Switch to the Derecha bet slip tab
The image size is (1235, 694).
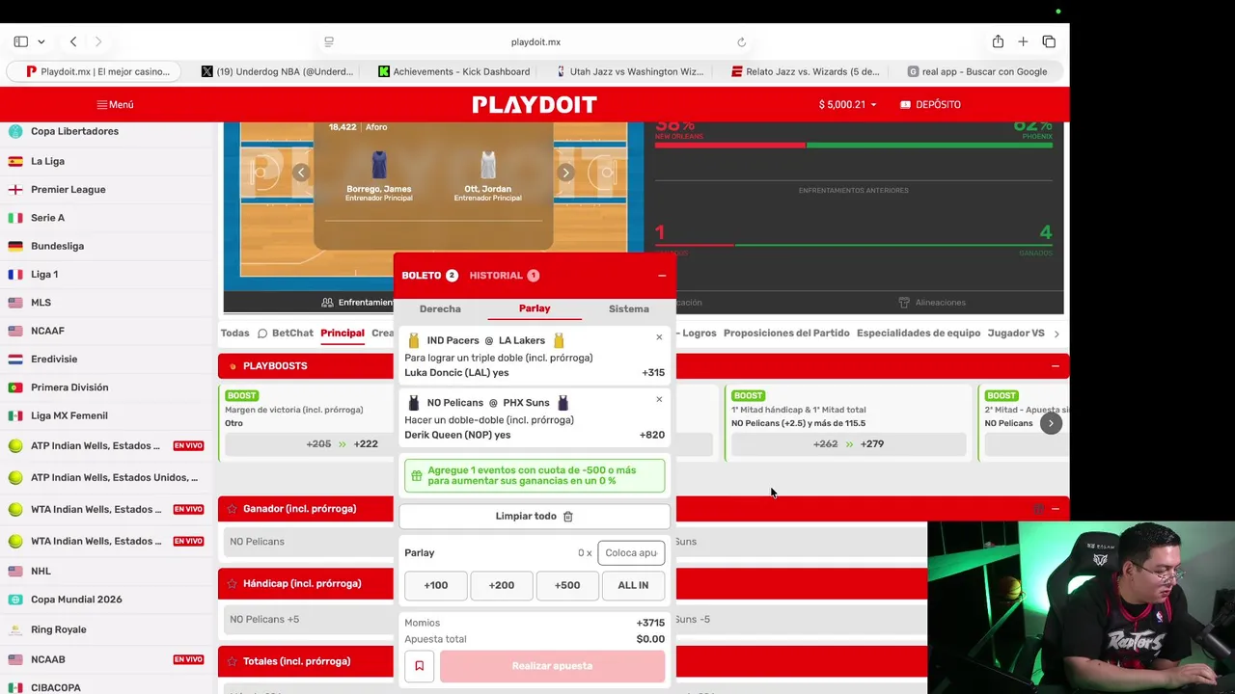440,308
